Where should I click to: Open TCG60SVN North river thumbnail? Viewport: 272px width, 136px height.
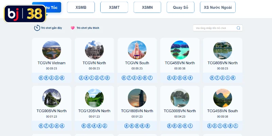[223, 50]
